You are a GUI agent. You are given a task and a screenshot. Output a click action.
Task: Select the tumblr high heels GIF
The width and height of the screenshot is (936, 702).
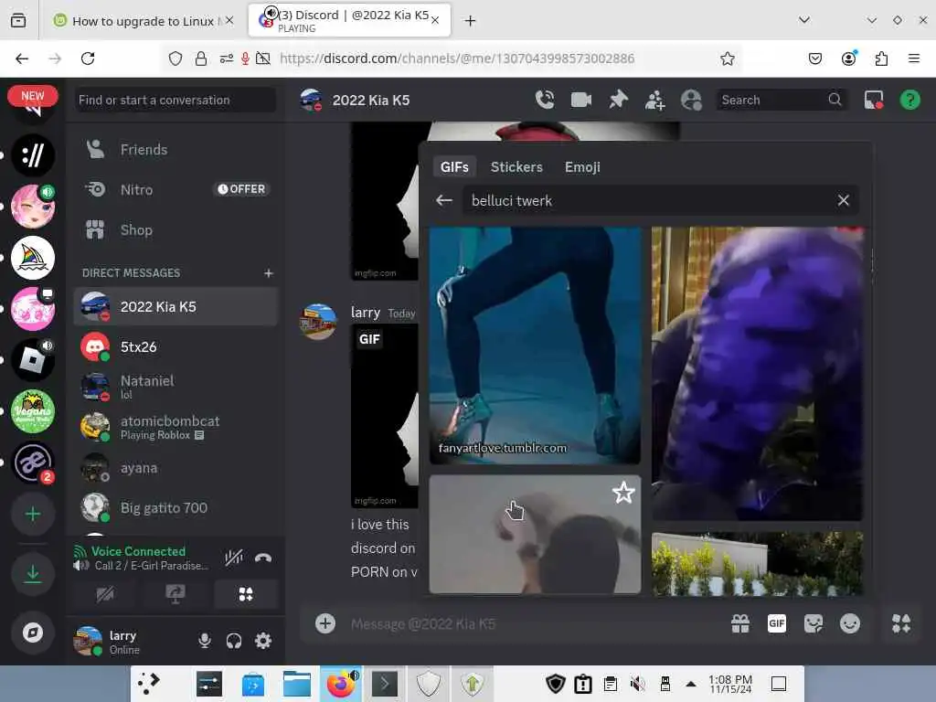(x=535, y=345)
